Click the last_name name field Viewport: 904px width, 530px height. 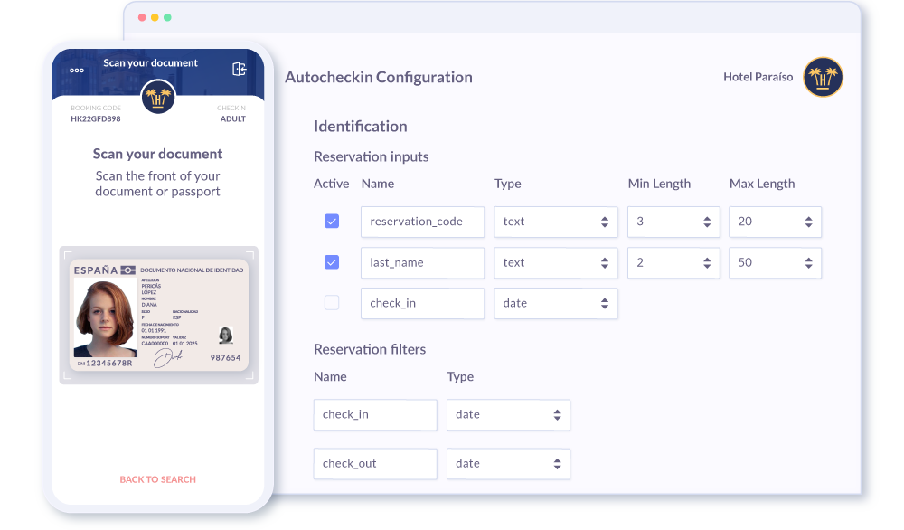(x=422, y=263)
